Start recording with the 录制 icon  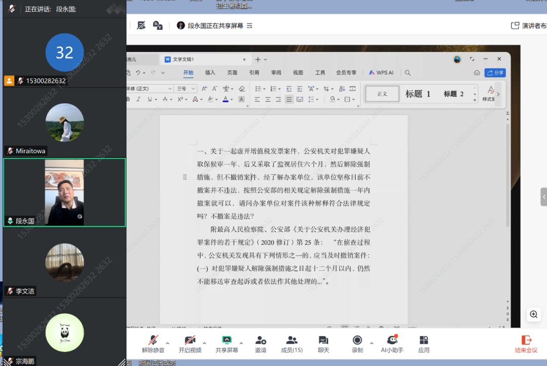pos(357,343)
